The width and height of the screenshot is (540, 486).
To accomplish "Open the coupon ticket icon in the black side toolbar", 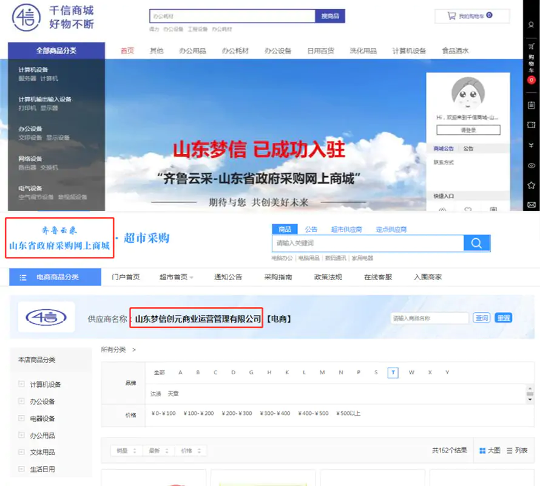I will tap(532, 125).
